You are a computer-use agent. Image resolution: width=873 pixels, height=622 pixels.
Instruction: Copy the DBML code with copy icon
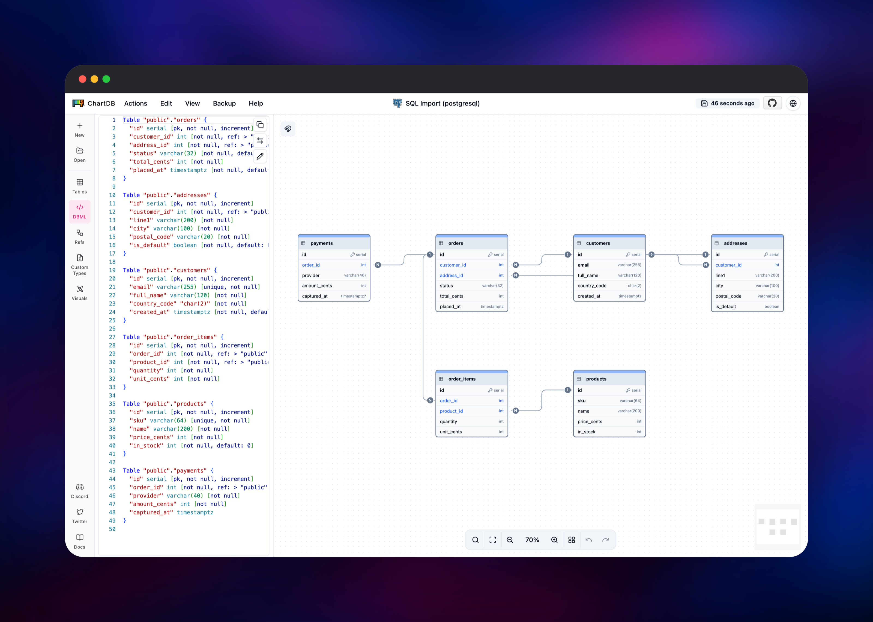coord(260,125)
